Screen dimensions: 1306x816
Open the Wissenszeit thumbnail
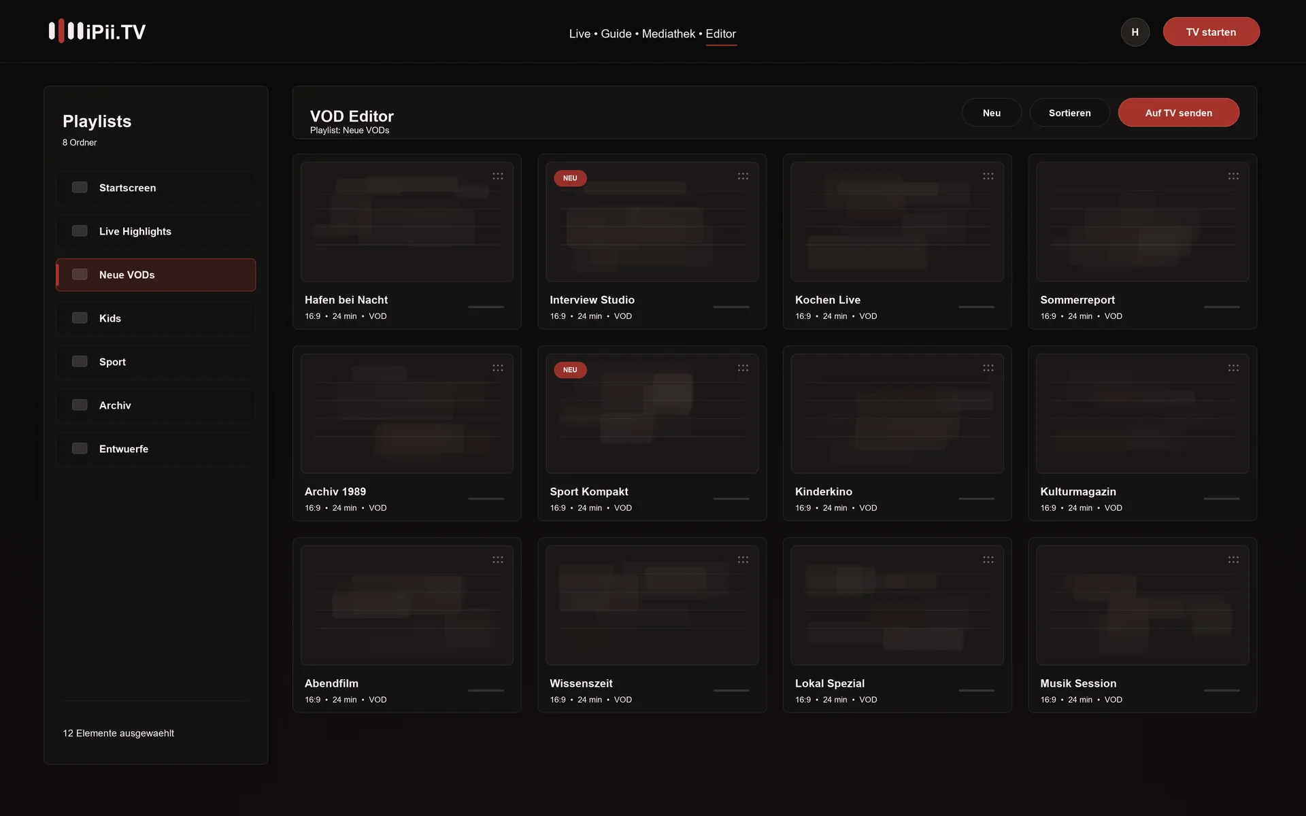pos(652,605)
